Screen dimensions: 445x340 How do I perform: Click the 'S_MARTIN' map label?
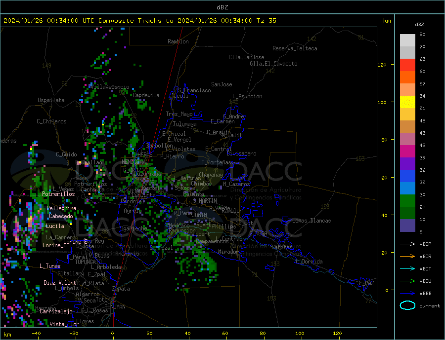[x=205, y=201]
